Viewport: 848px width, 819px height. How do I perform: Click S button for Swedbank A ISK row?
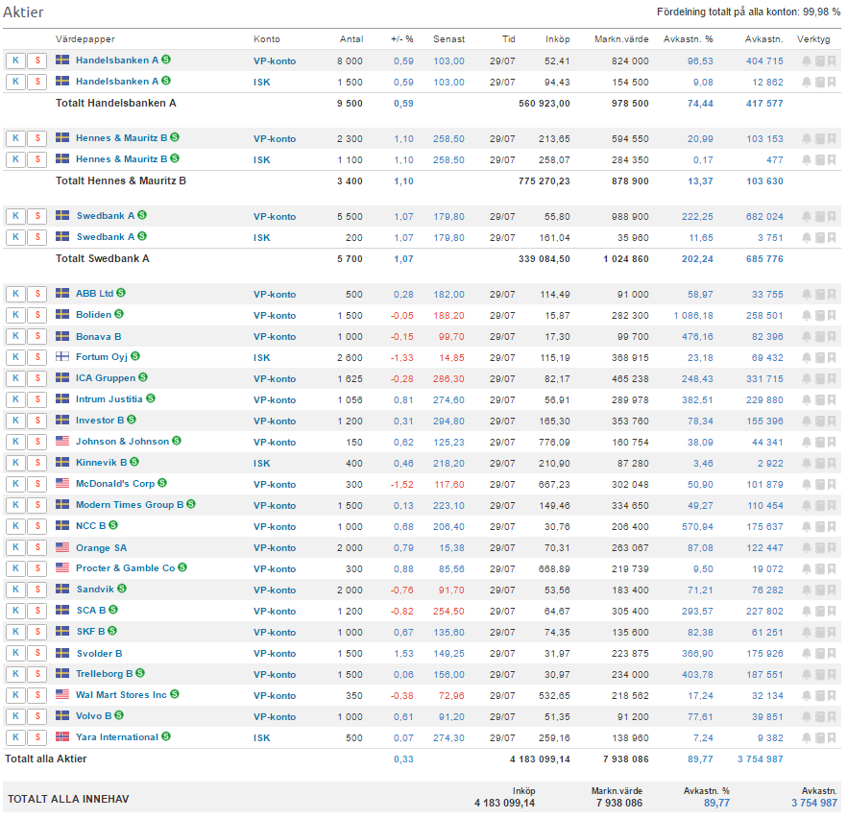(37, 237)
